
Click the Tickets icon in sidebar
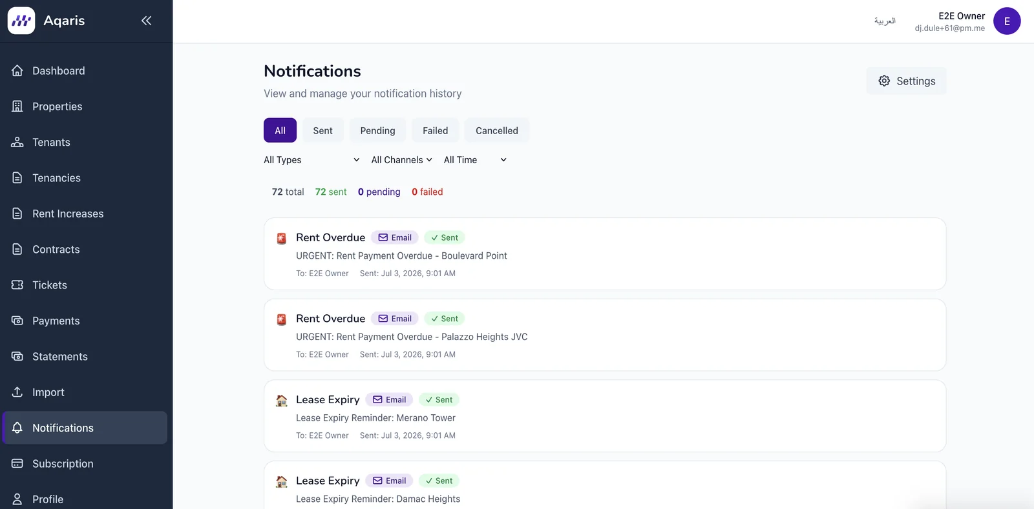(17, 284)
